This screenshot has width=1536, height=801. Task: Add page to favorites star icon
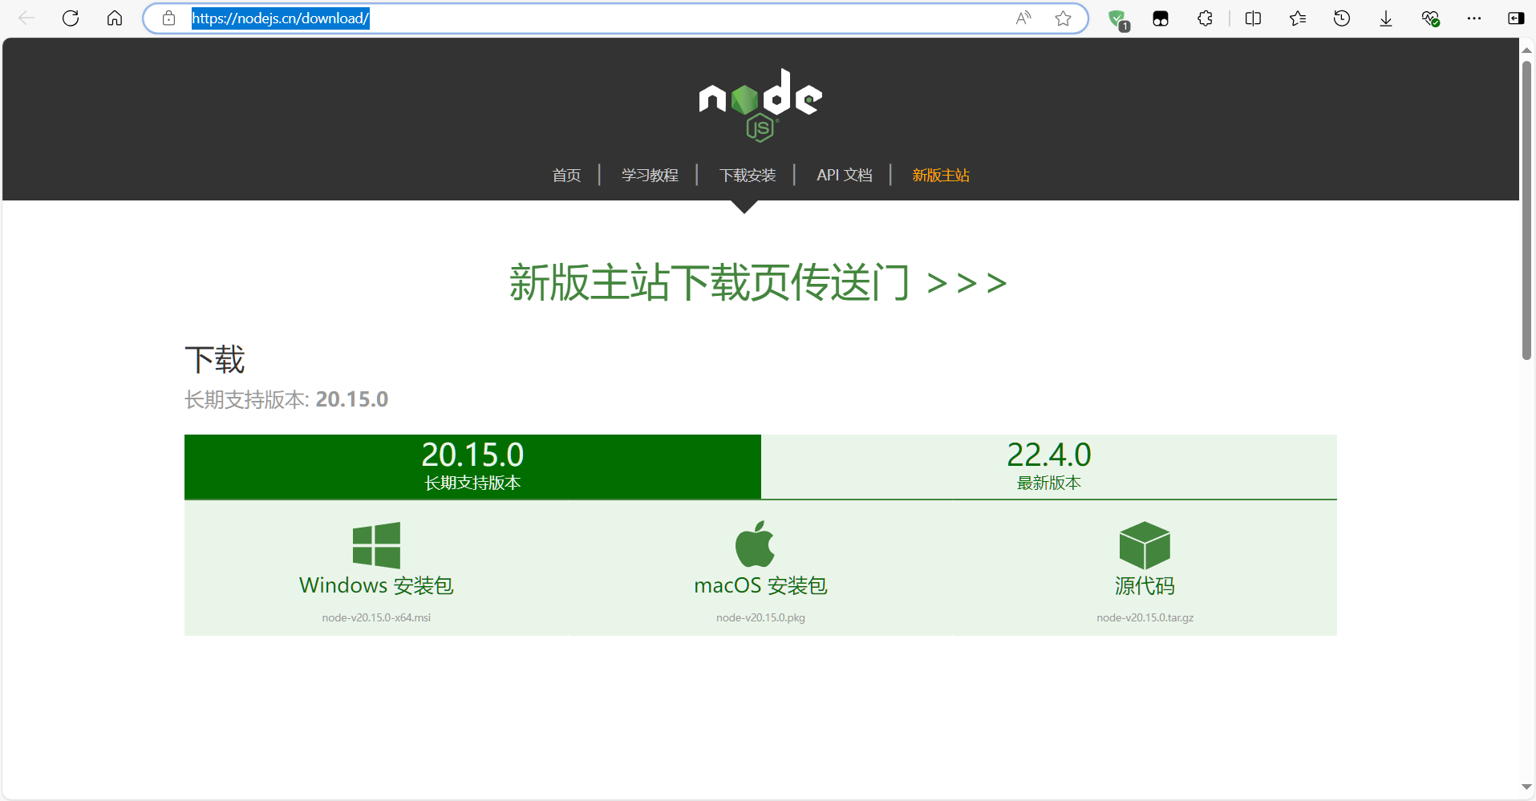point(1064,18)
